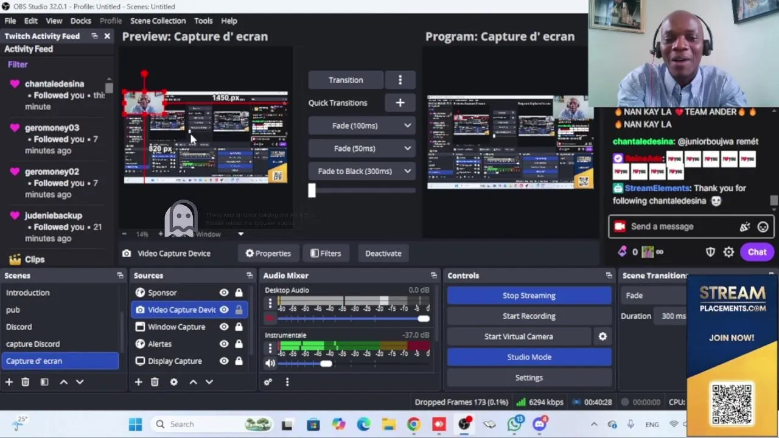Viewport: 779px width, 438px height.
Task: Move source up with arrow
Action: 193,382
